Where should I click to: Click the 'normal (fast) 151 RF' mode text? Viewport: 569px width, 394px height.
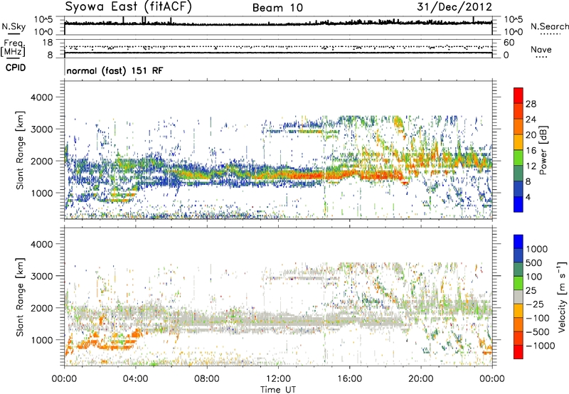[x=115, y=70]
